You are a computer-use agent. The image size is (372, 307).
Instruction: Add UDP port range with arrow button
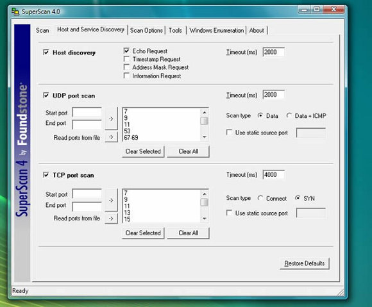point(111,119)
